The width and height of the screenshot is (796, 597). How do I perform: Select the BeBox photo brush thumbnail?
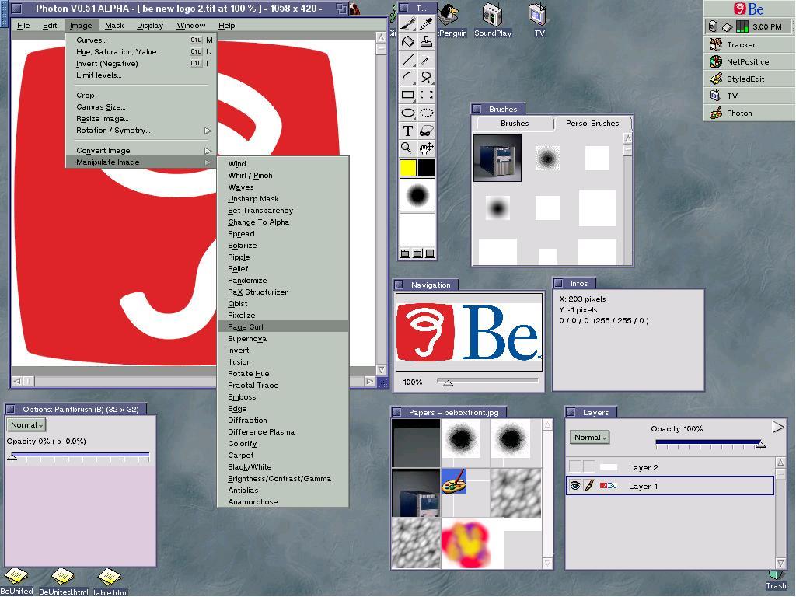497,158
